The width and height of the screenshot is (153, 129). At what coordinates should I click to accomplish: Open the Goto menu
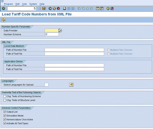[24, 4]
